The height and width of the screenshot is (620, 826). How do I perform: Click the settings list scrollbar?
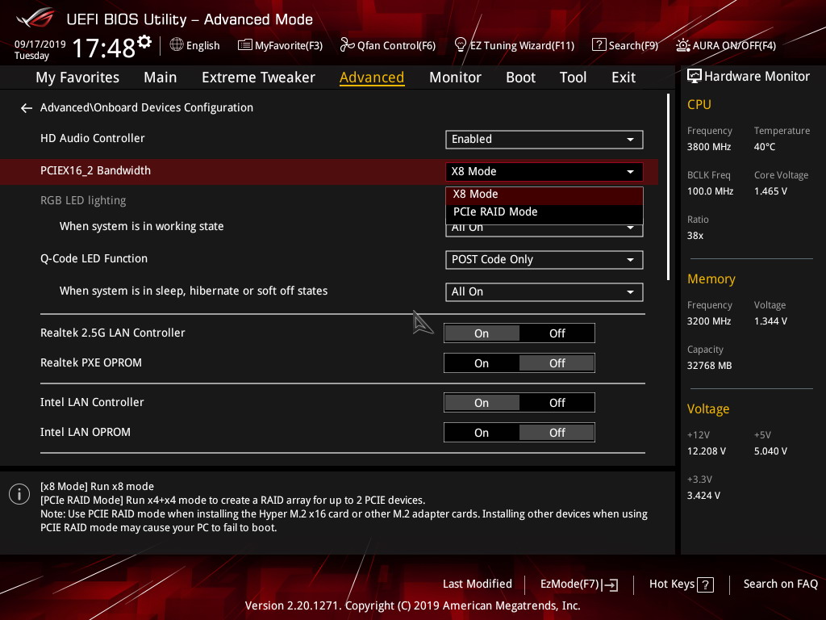(x=668, y=186)
